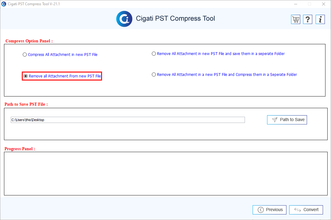
Task: Select Remove All Attachment and save in seperate Folder
Action: (218, 54)
